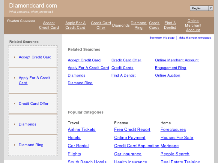Image resolution: width=218 pixels, height=163 pixels.
Task: Click Credit Card Offer in main list
Action: (126, 60)
